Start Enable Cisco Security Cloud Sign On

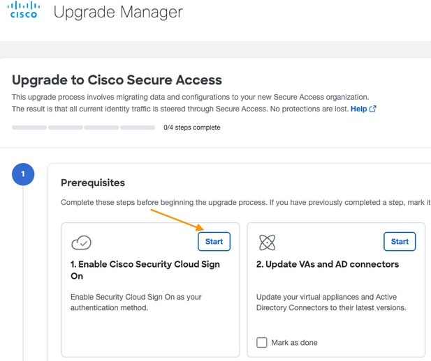(x=214, y=242)
